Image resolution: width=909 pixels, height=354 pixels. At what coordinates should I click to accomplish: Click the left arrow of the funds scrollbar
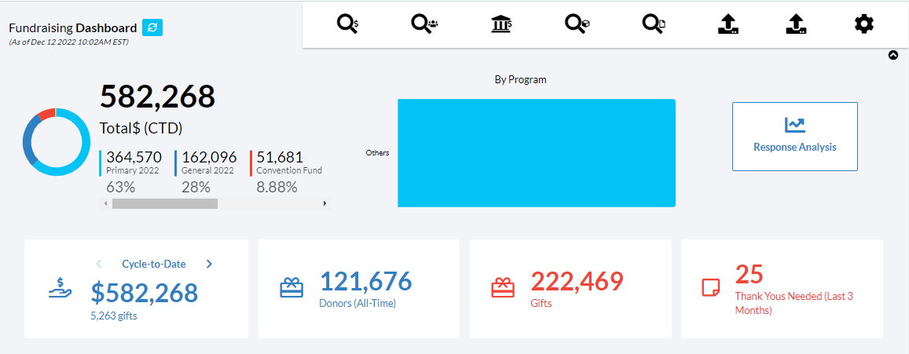[x=105, y=203]
